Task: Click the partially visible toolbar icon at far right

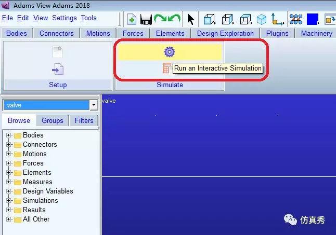Action: [330, 19]
